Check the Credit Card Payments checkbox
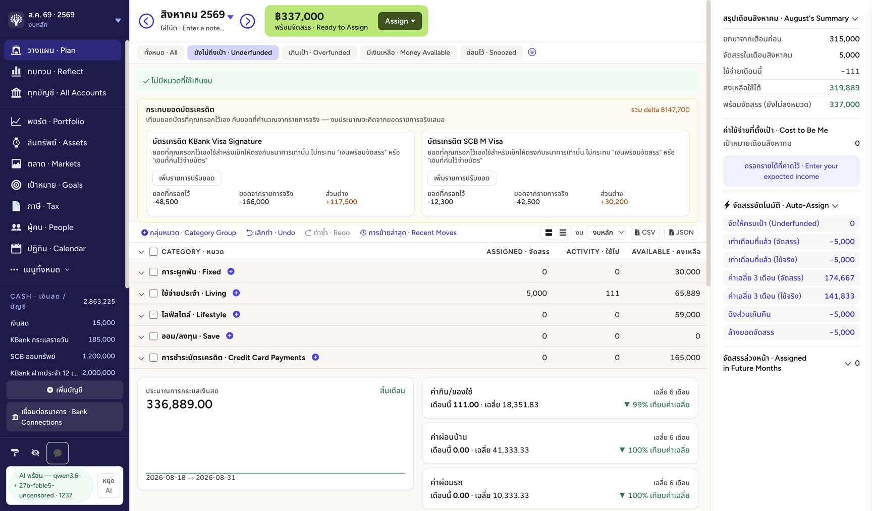Screen dimensions: 872x511 coord(153,358)
